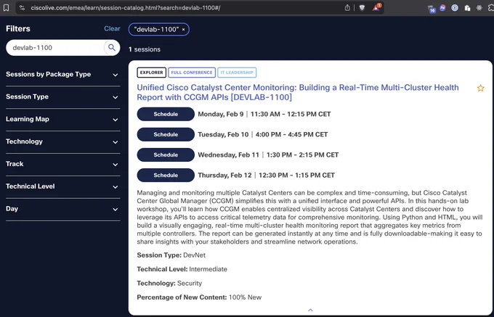Screen dimensions: 494x317
Task: Expand Sessions by Package Type filter
Action: (x=63, y=75)
